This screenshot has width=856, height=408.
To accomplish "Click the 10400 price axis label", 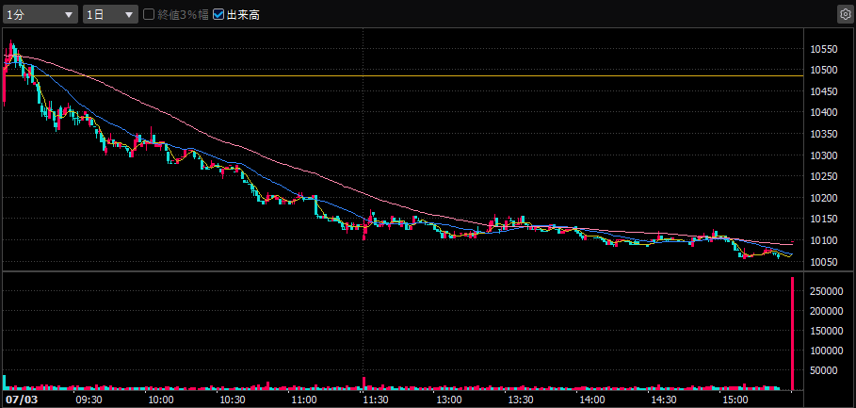I will tap(823, 112).
